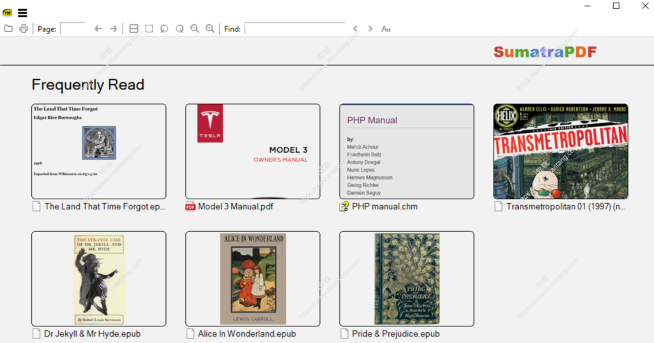
Task: Click the Pride & Prejudice.epub file name
Action: [x=396, y=333]
